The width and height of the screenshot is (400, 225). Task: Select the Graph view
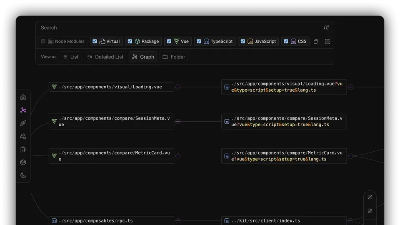click(143, 57)
